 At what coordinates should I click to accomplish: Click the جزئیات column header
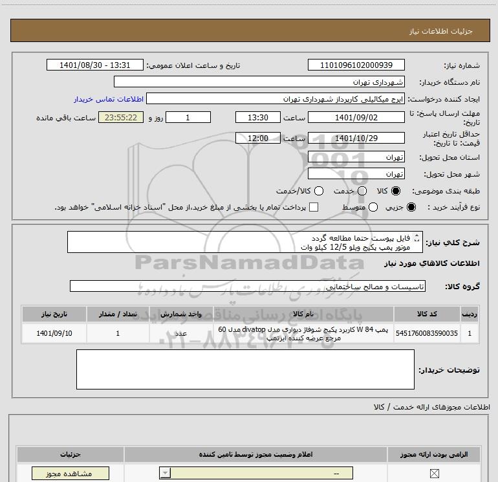[70, 454]
